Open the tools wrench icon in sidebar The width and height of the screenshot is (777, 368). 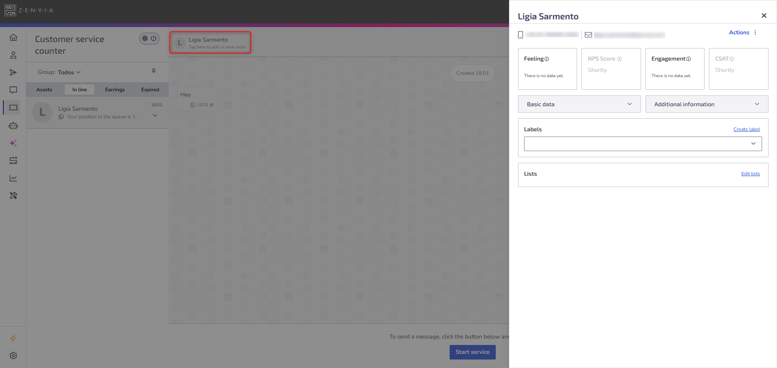coord(13,196)
